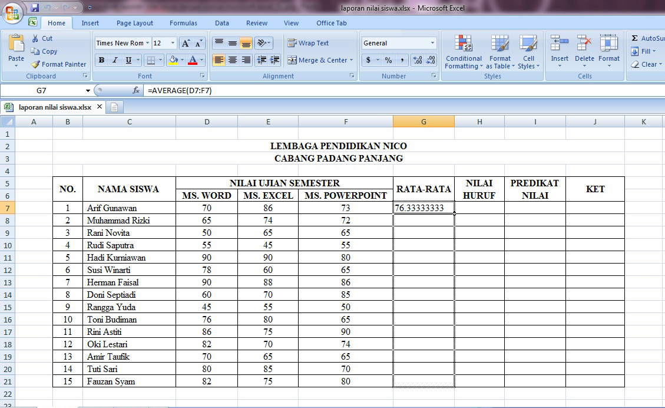Activate the Format Painter brush

(x=35, y=64)
